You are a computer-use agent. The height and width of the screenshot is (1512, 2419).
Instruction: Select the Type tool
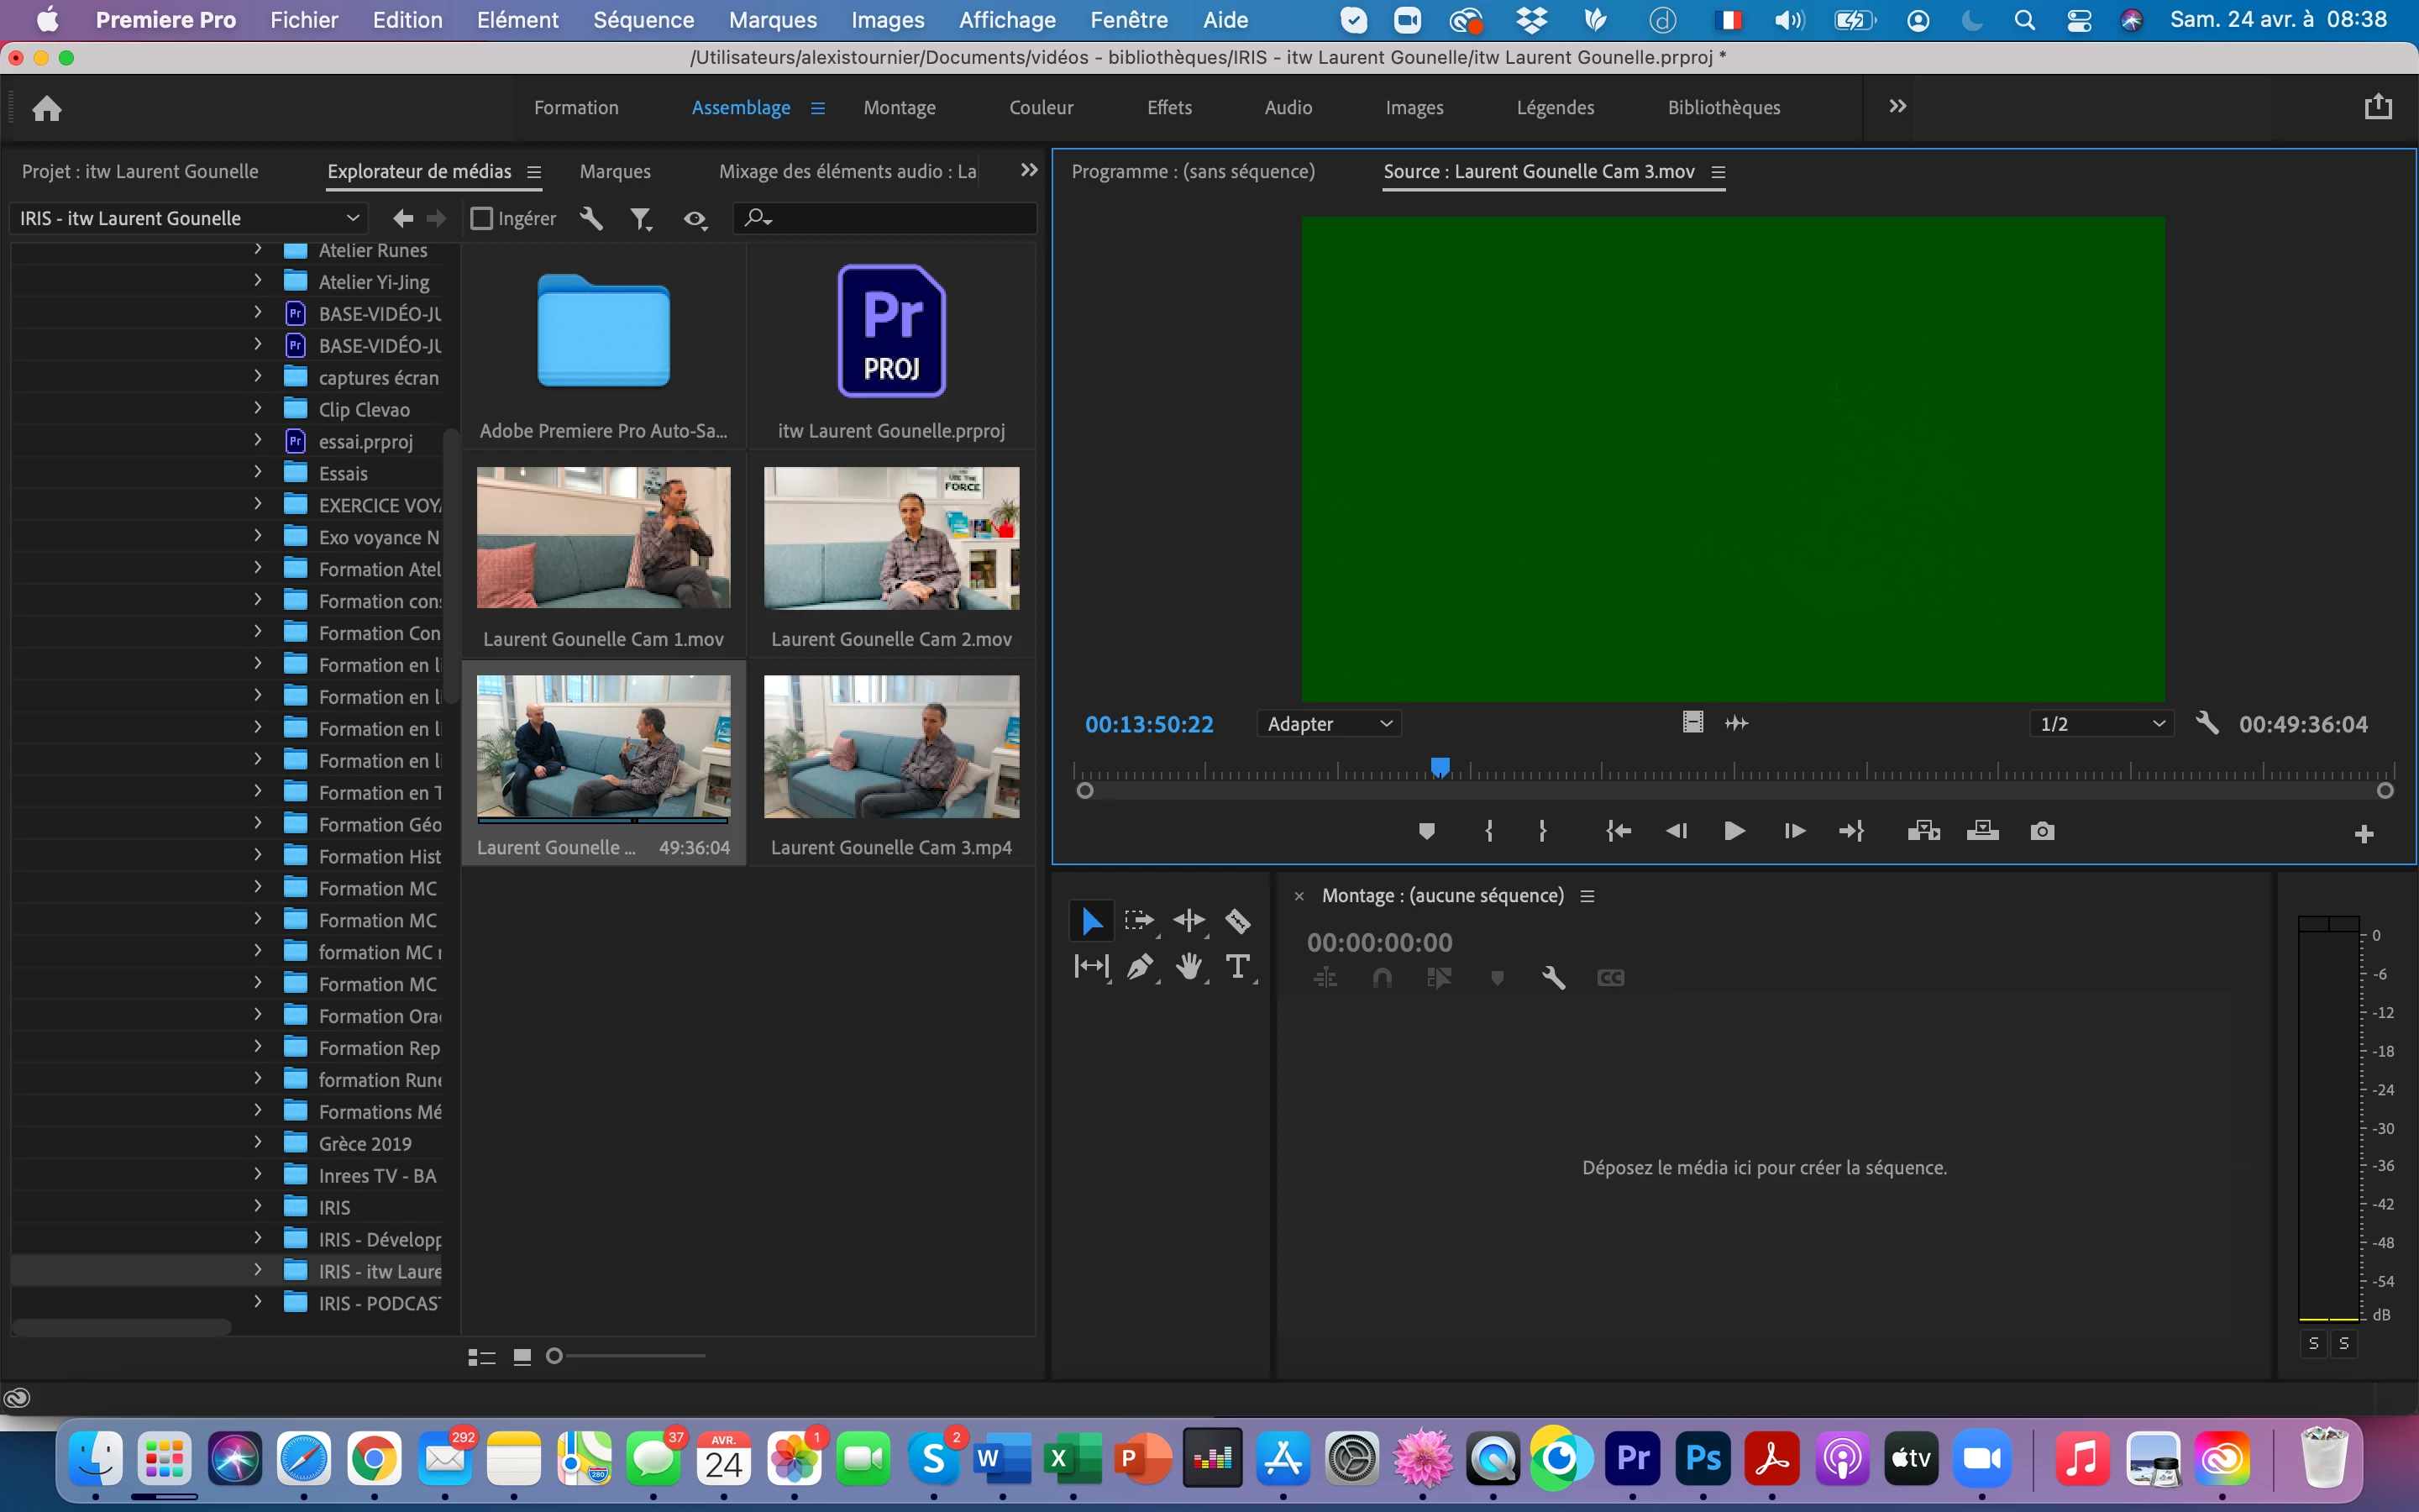tap(1237, 967)
